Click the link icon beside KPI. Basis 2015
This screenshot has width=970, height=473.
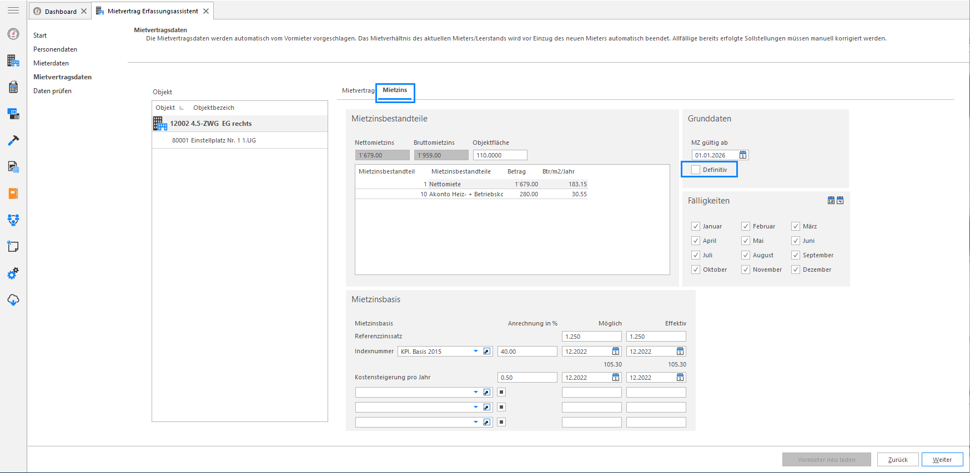[x=487, y=352]
